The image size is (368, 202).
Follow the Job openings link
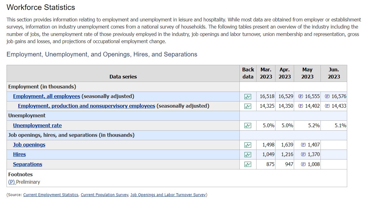(29, 145)
